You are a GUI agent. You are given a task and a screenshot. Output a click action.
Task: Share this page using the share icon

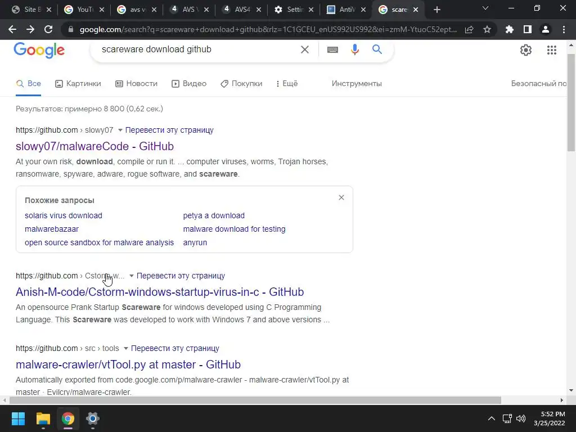click(469, 29)
